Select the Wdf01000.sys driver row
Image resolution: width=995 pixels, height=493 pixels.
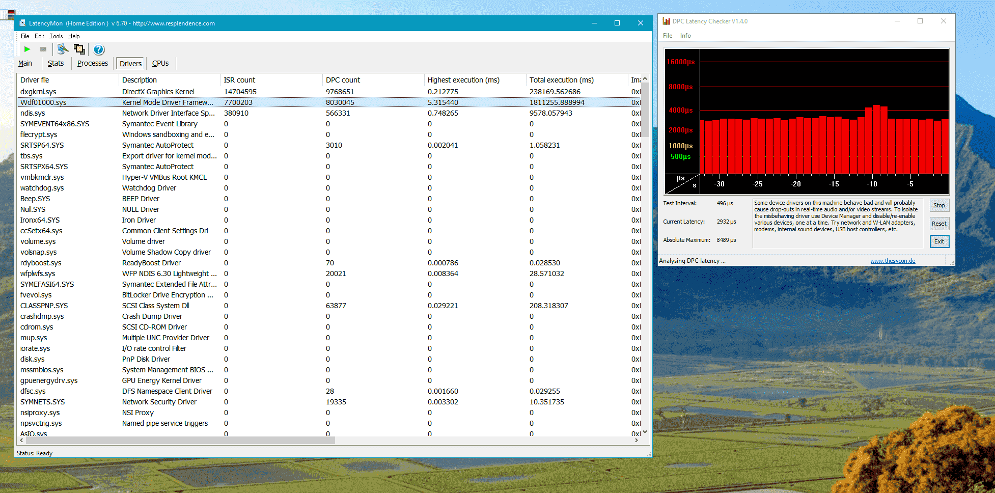click(x=329, y=102)
